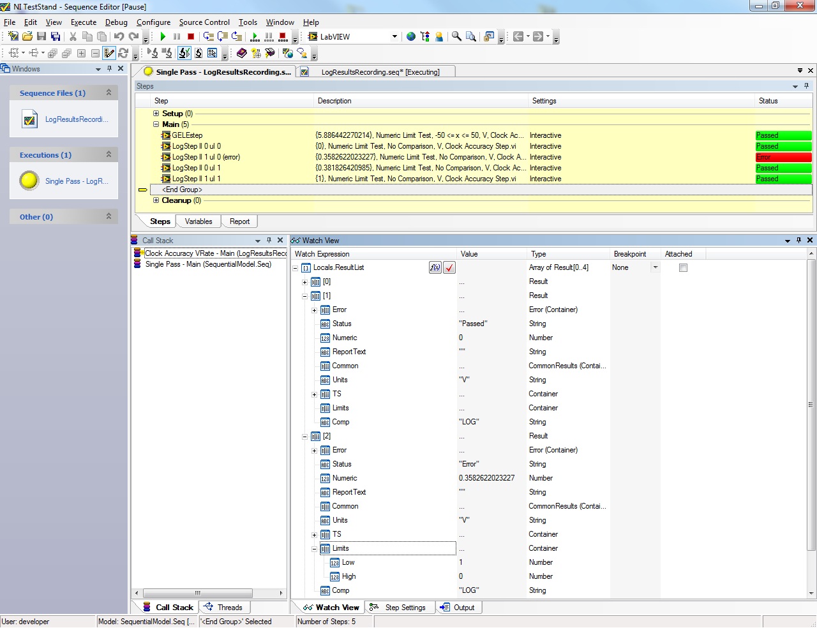Image resolution: width=817 pixels, height=628 pixels.
Task: Click the Terminate All red dotted icon
Action: [283, 36]
